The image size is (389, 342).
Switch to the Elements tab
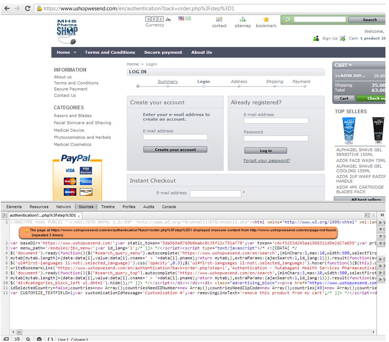click(14, 207)
